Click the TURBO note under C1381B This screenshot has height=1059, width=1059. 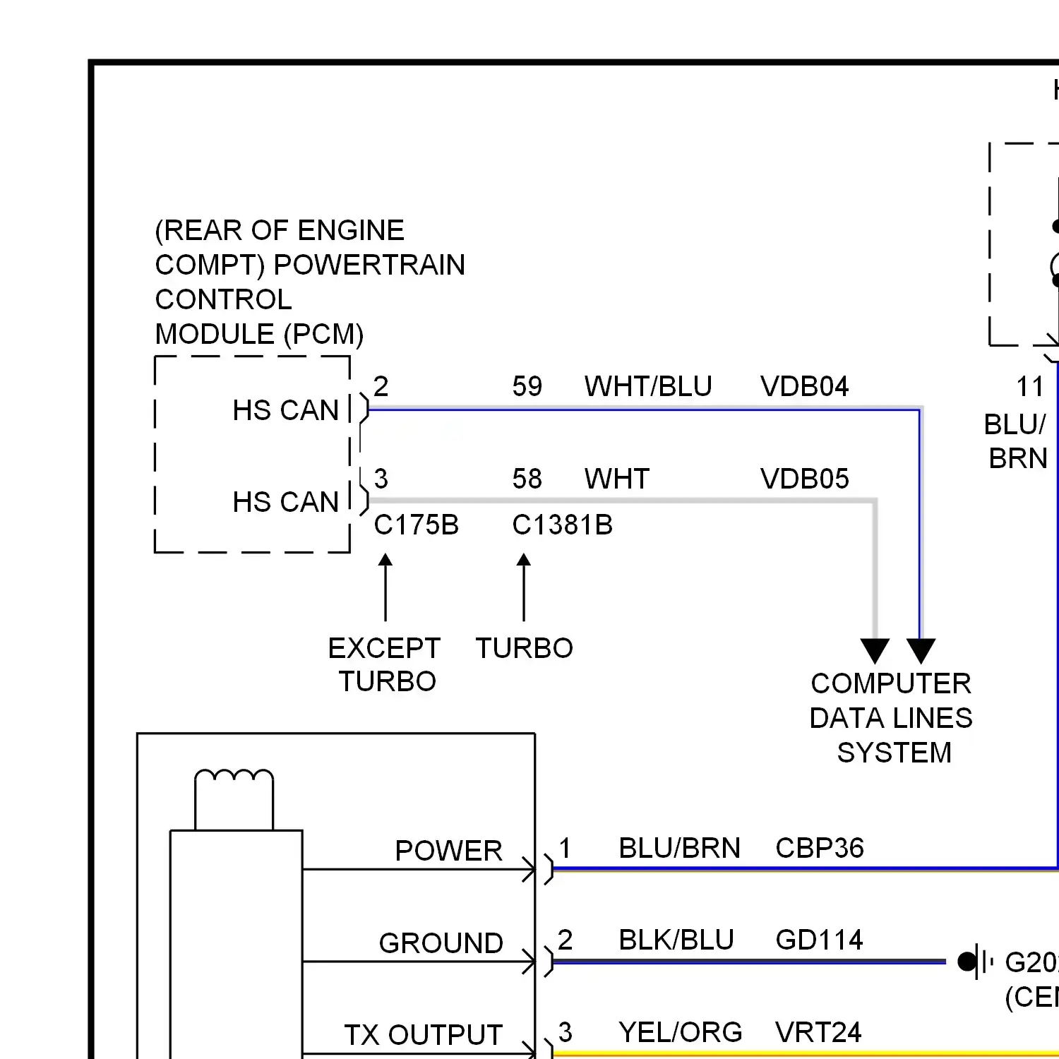525,648
